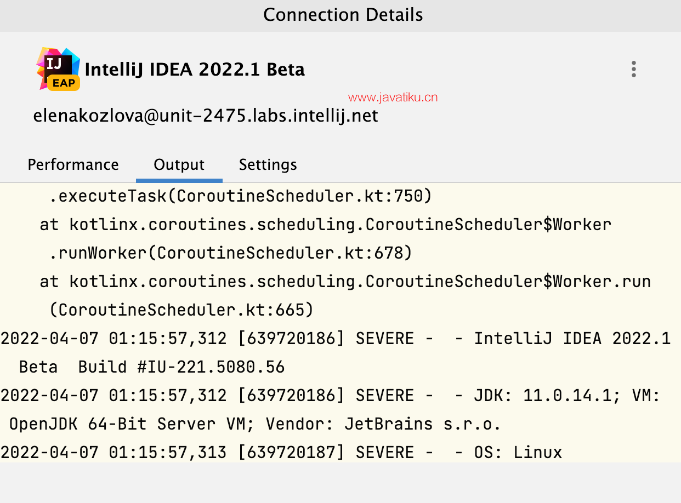
Task: Click the SEVERE IntelliJ IDEA 2022.1 log entry
Action: [336, 339]
